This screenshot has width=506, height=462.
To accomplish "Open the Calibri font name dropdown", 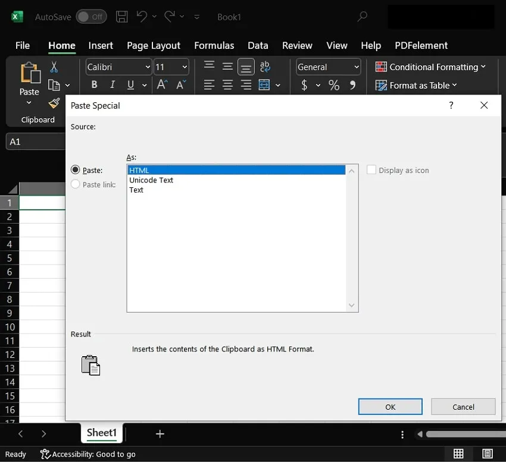I will [148, 67].
